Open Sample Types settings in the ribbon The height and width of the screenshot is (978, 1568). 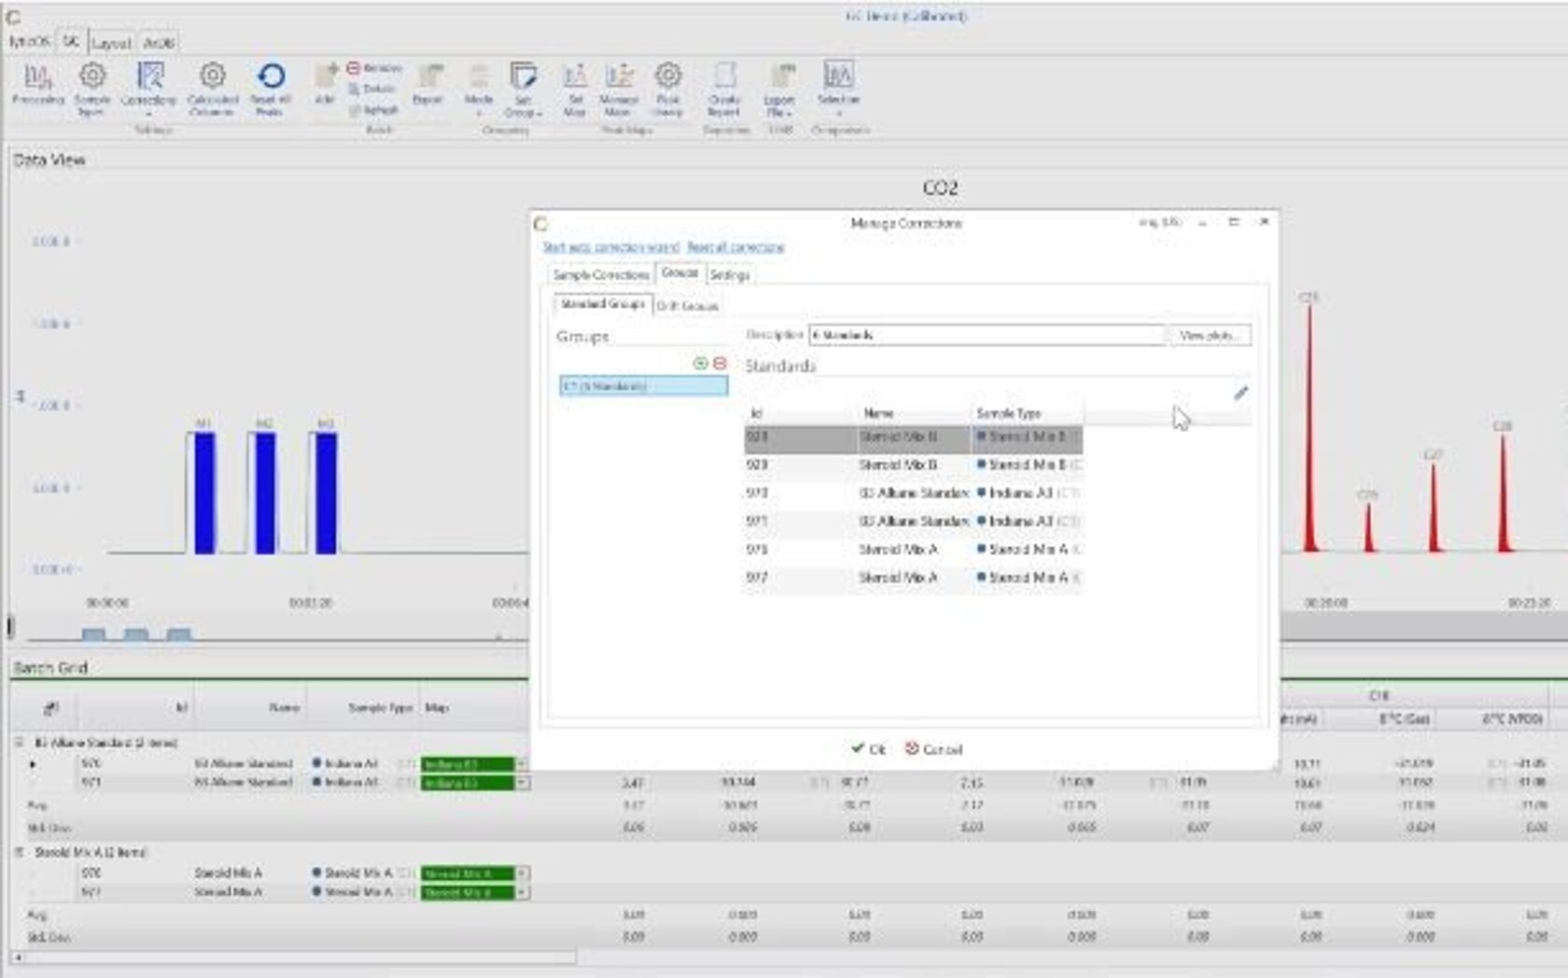coord(91,86)
